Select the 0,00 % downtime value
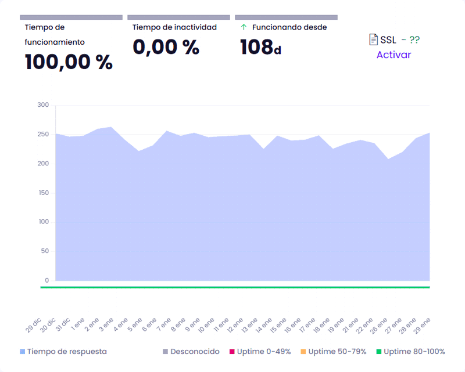Viewport: 465px width, 372px height. (166, 46)
